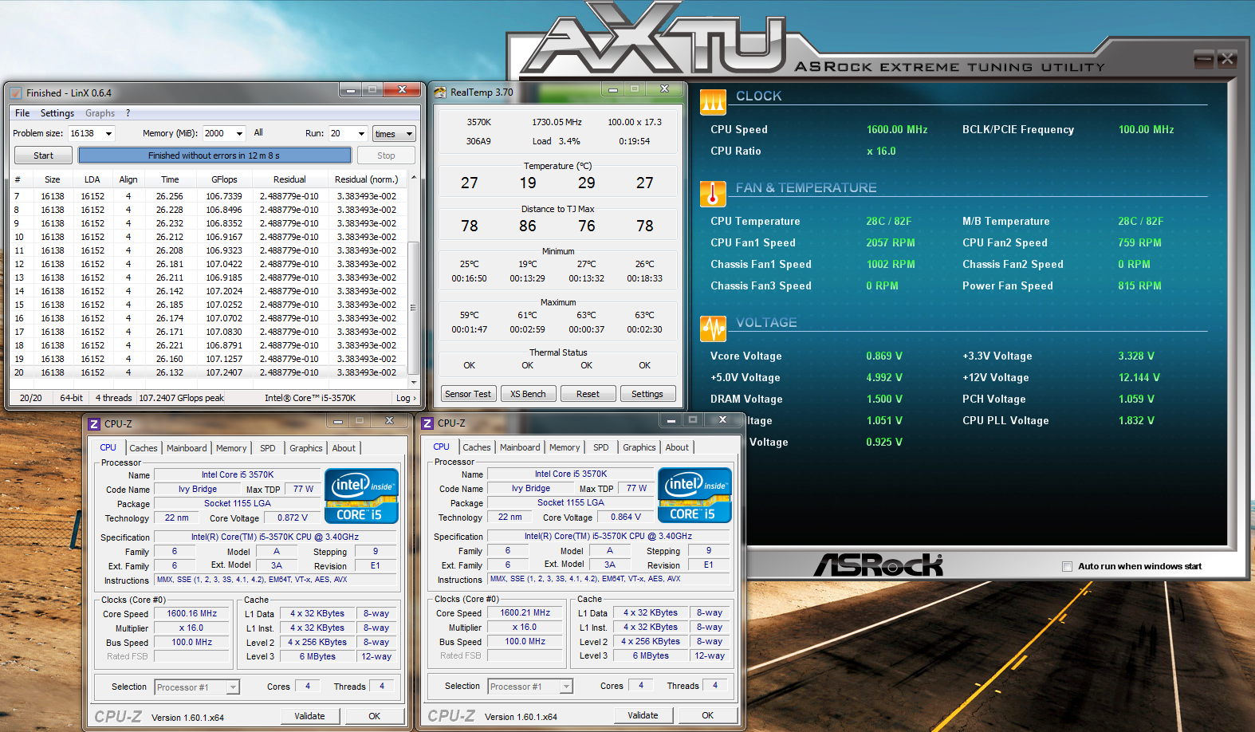1255x732 pixels.
Task: Click the Time column header in LinX
Action: click(170, 179)
